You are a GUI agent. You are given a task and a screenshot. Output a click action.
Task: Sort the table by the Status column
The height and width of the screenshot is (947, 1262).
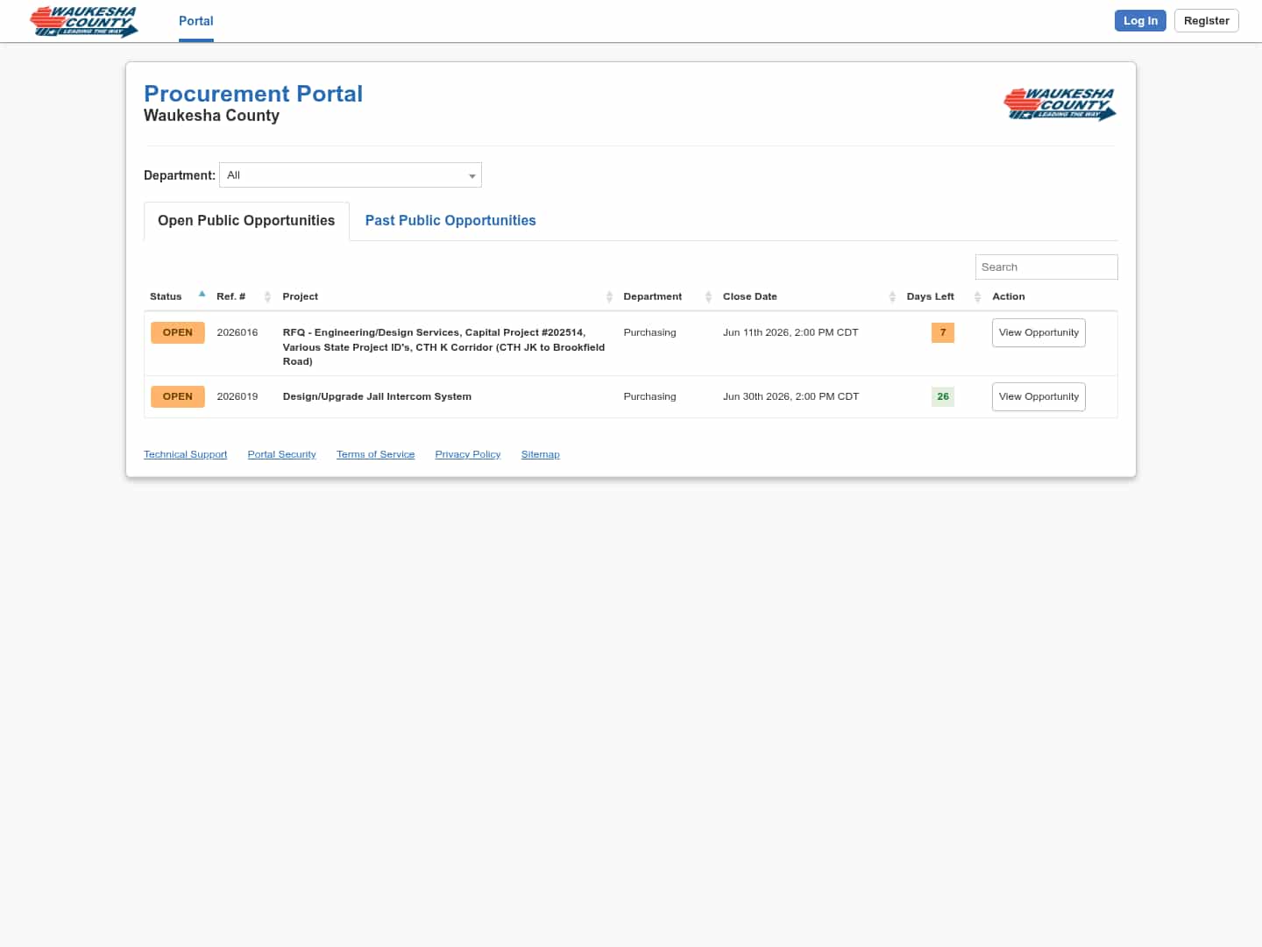(x=177, y=296)
